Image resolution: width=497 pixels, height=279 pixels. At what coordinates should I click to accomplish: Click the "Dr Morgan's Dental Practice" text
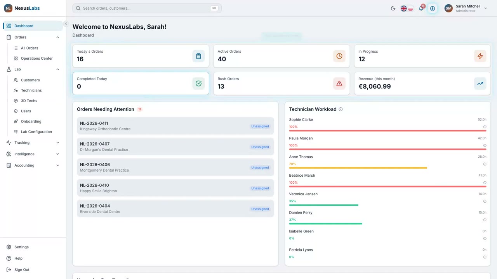104,150
